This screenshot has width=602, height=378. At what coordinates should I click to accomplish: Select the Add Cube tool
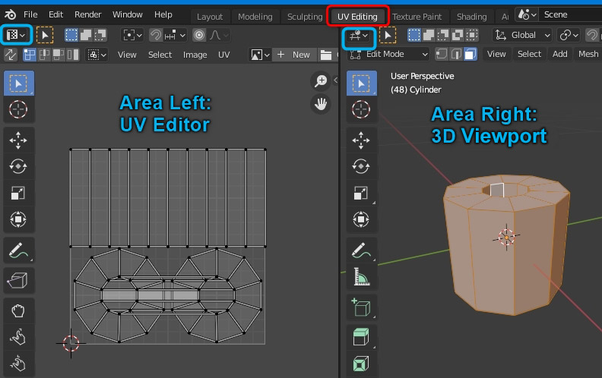[x=360, y=307]
